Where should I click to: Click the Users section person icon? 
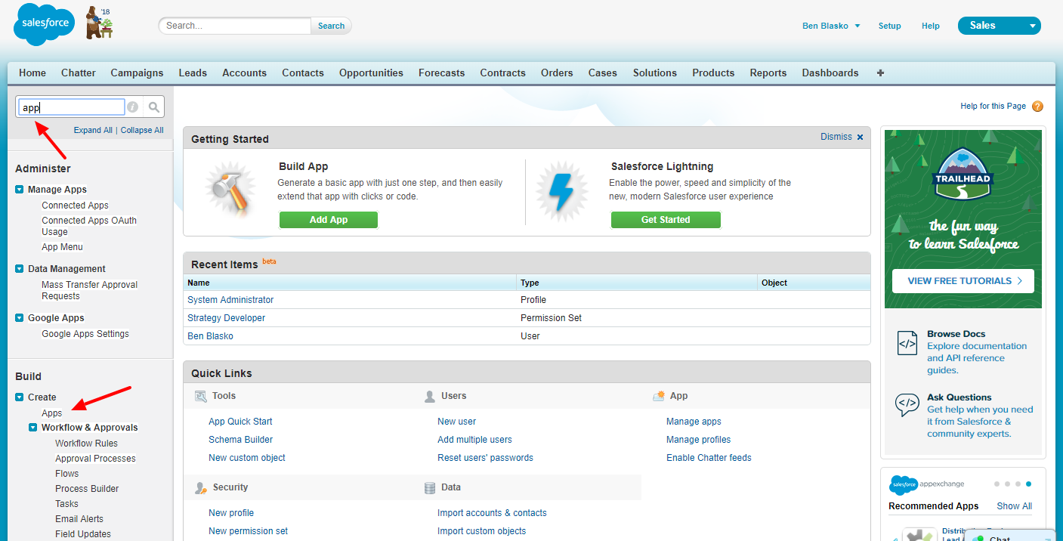[429, 396]
